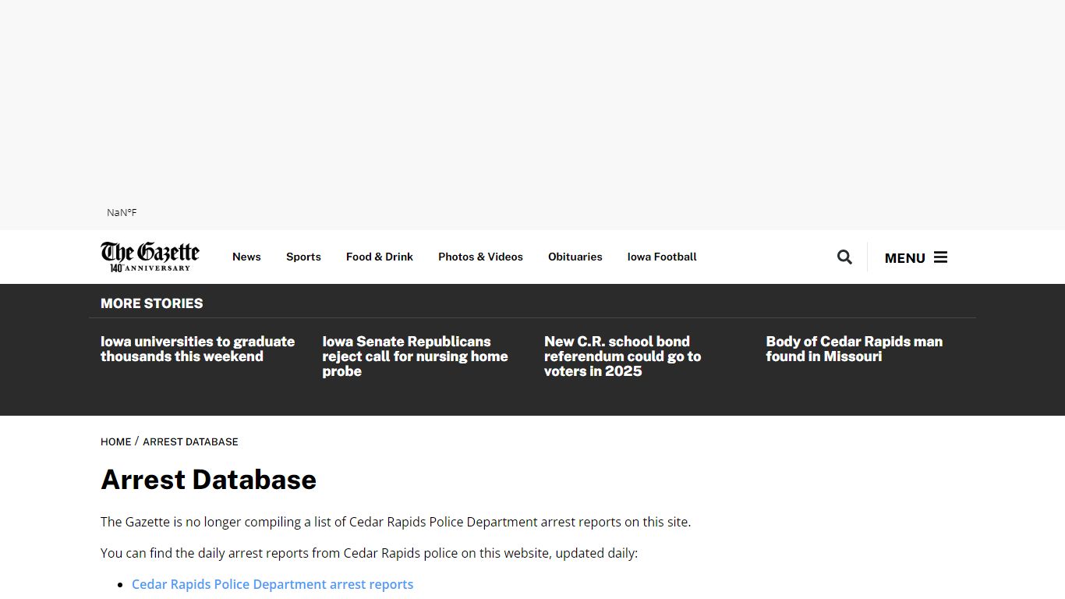Read Body of Cedar Rapids man story

pyautogui.click(x=854, y=349)
